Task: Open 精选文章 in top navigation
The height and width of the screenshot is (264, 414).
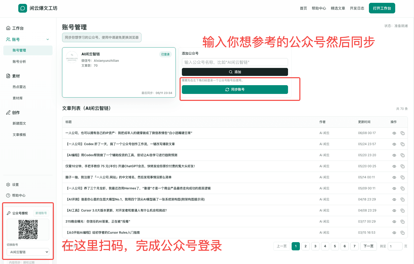Action: point(338,8)
